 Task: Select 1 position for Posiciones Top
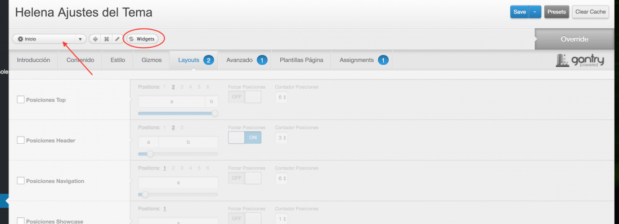point(165,87)
